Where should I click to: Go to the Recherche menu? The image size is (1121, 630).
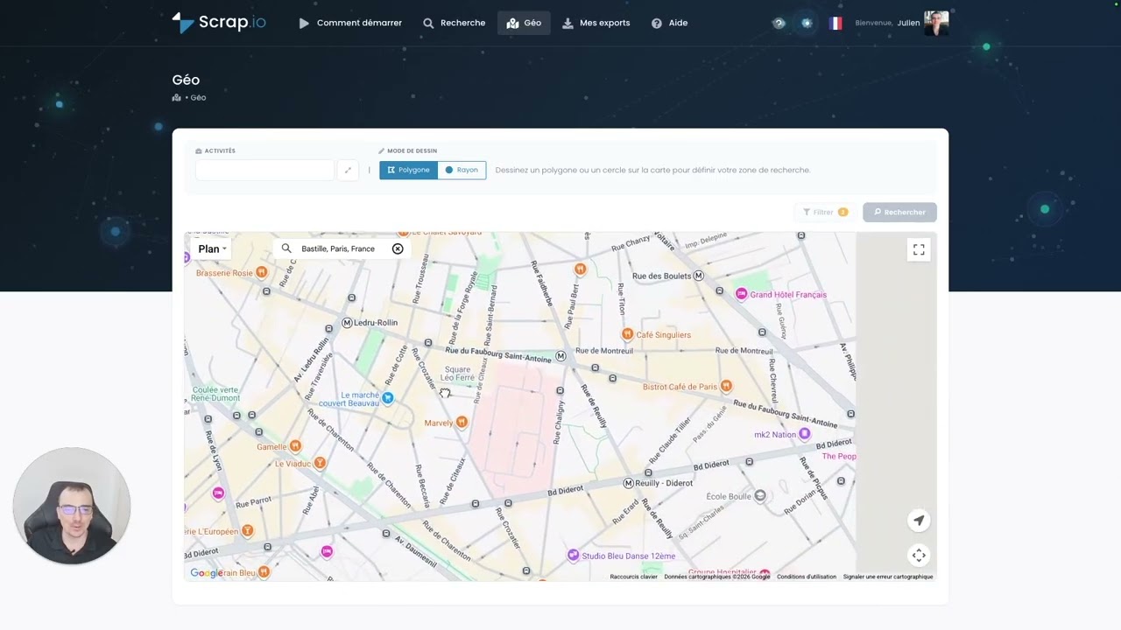pos(454,23)
